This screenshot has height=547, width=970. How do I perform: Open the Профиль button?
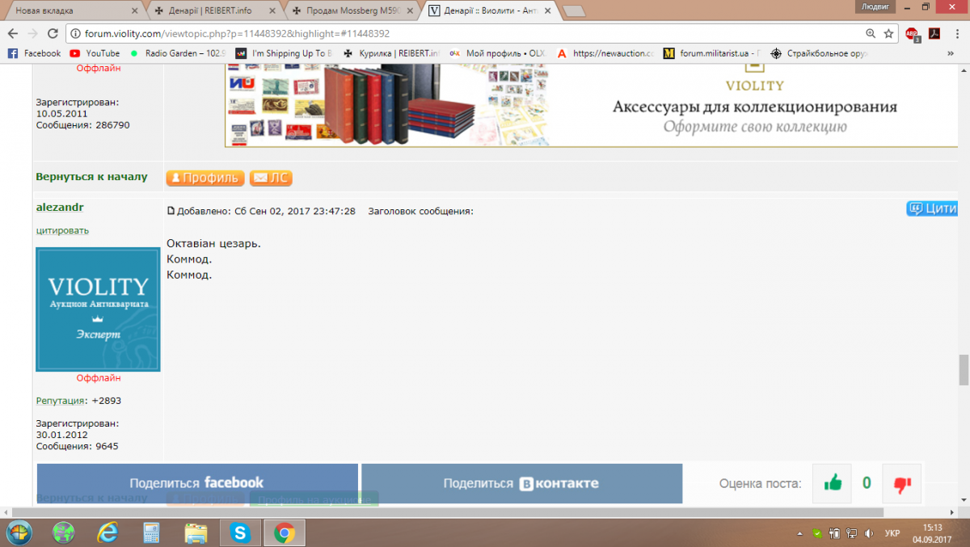click(x=205, y=178)
